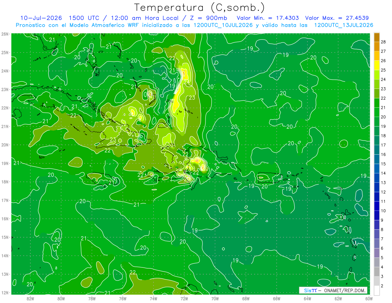Click the "72W" longitude label

[x=184, y=298]
